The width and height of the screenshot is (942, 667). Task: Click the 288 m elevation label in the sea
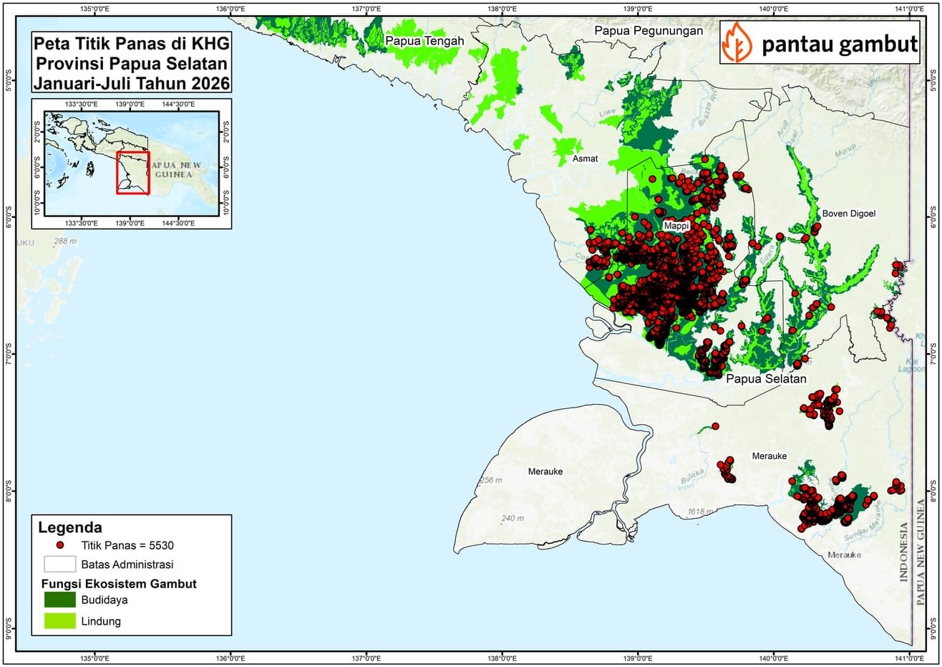click(x=65, y=241)
